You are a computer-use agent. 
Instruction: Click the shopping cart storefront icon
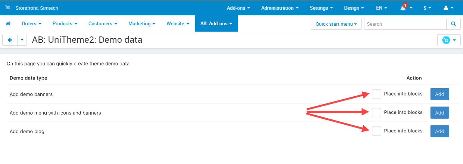(8, 7)
